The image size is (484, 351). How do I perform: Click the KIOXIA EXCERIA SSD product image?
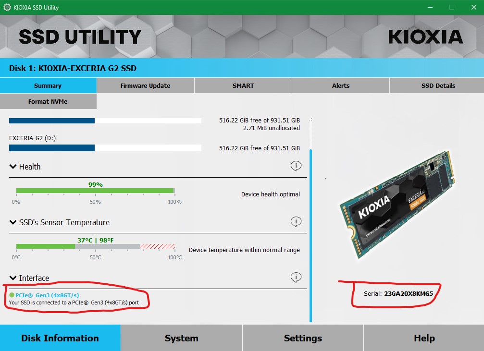397,205
